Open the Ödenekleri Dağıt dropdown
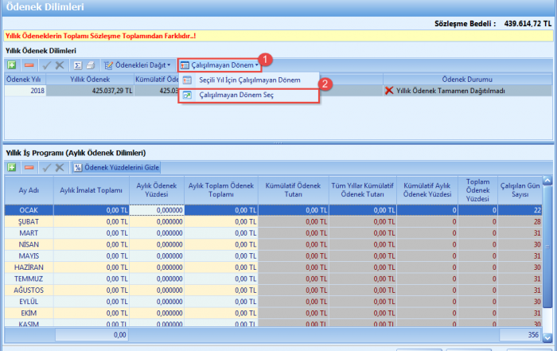557x351 pixels. 137,64
